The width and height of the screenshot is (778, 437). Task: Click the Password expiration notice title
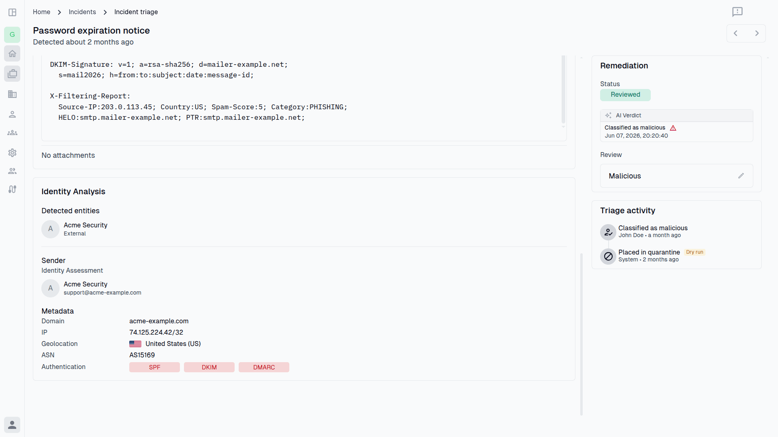point(91,30)
